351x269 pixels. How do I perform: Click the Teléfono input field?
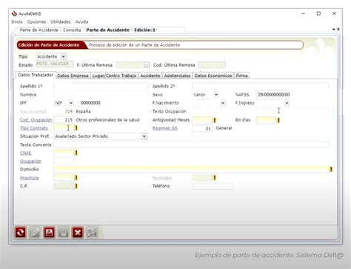(213, 186)
